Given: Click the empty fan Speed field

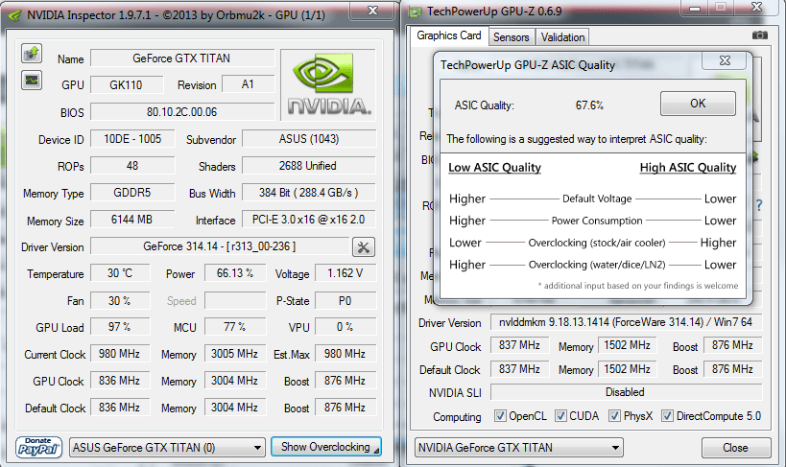Looking at the screenshot, I should pyautogui.click(x=235, y=300).
